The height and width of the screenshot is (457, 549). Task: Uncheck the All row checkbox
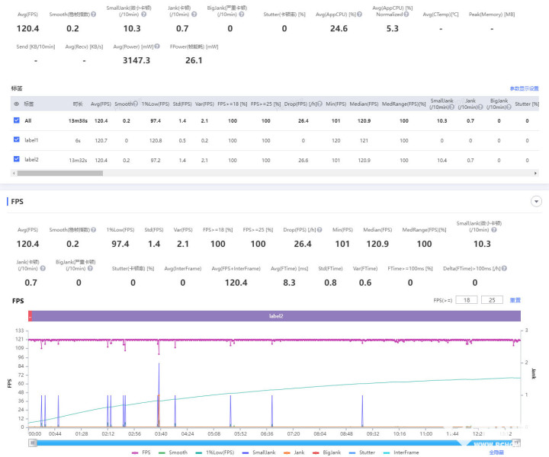click(x=17, y=120)
